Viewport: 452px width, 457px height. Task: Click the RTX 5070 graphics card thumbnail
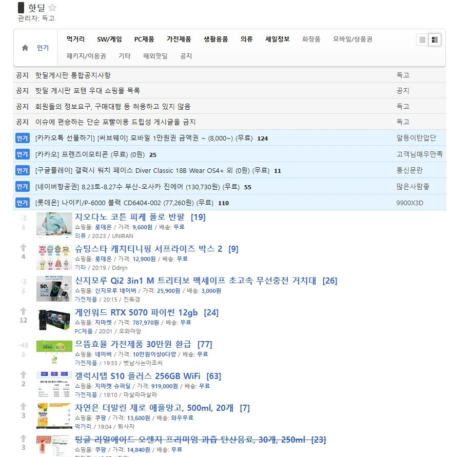click(x=53, y=321)
